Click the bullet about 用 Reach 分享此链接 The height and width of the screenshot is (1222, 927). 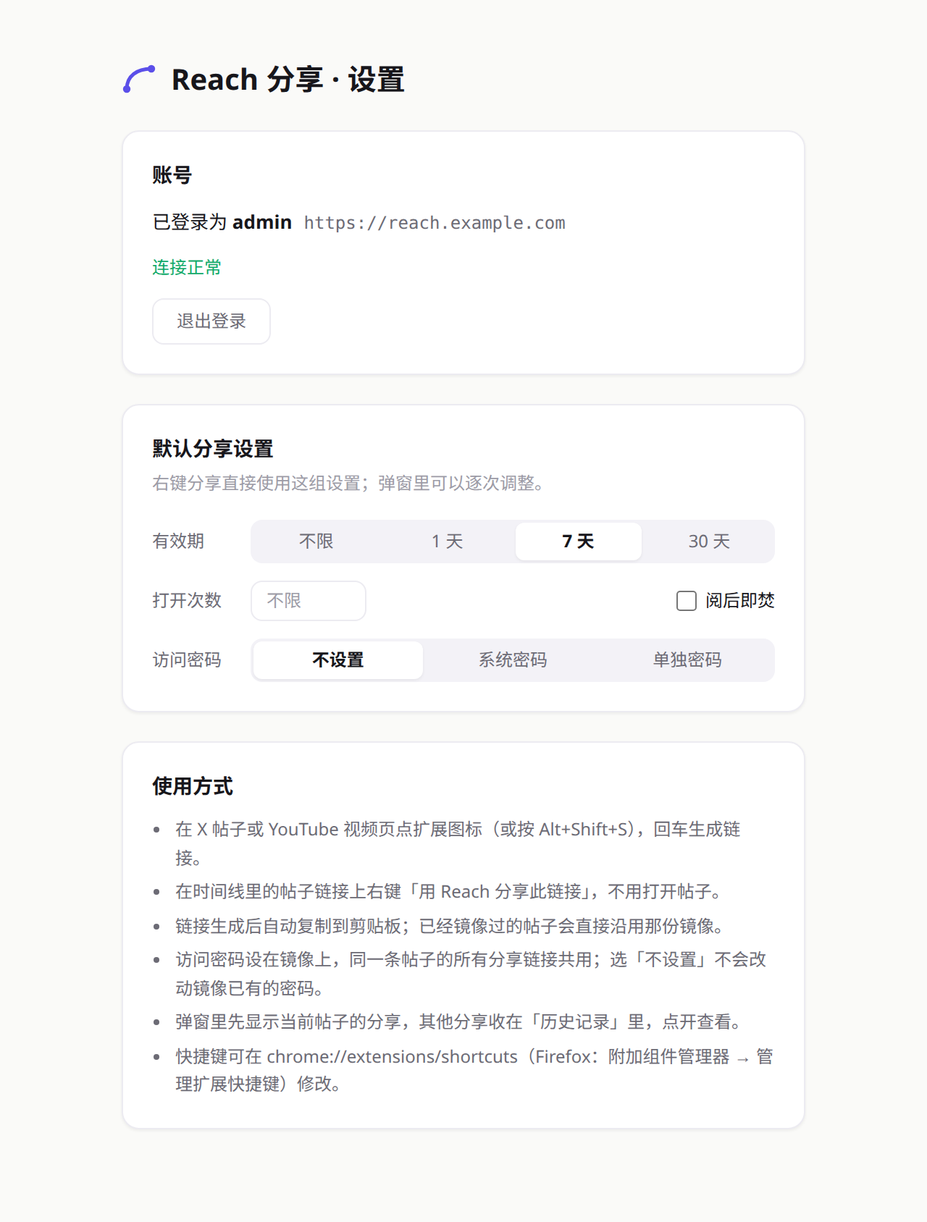[449, 892]
